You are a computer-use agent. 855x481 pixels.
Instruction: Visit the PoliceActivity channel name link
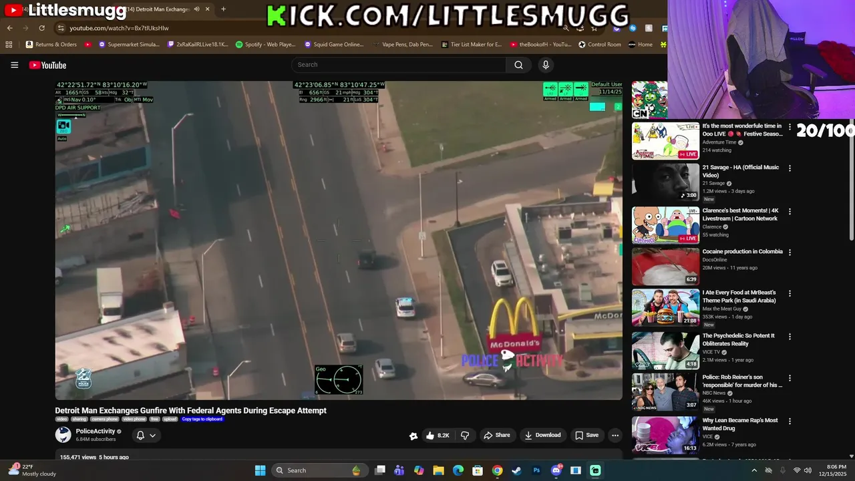(96, 432)
